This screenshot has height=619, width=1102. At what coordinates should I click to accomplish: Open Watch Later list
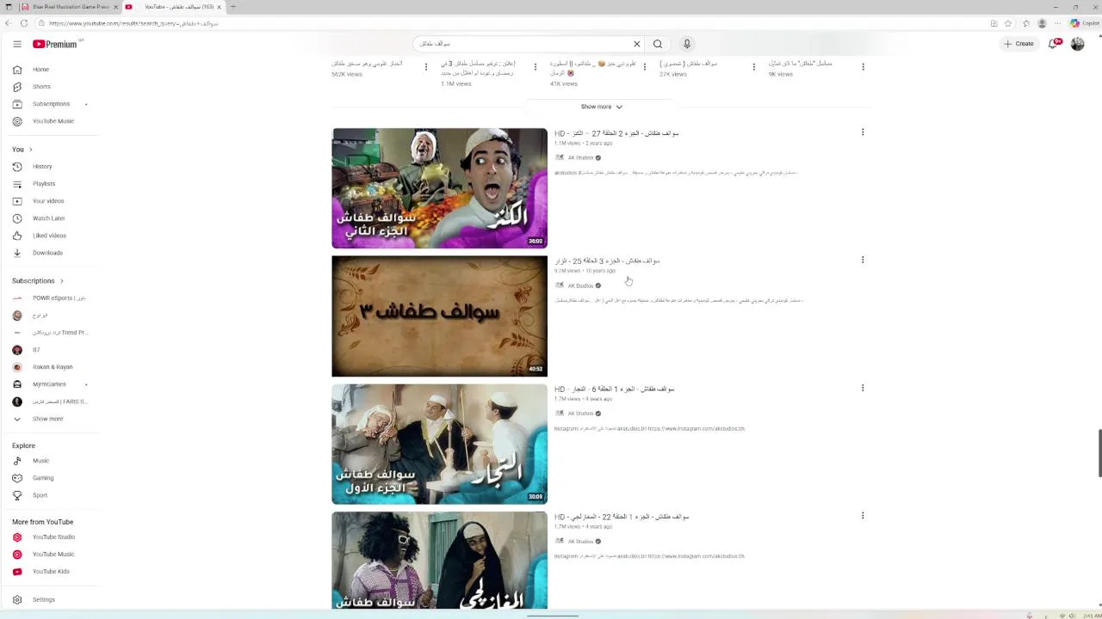[x=48, y=218]
